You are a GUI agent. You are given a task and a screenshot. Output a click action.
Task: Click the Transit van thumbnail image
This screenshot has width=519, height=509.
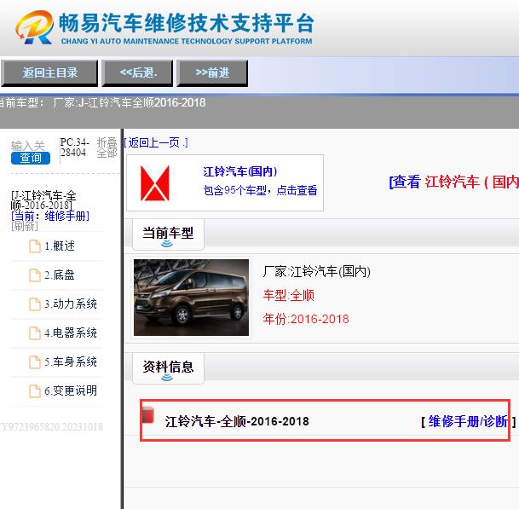point(191,298)
